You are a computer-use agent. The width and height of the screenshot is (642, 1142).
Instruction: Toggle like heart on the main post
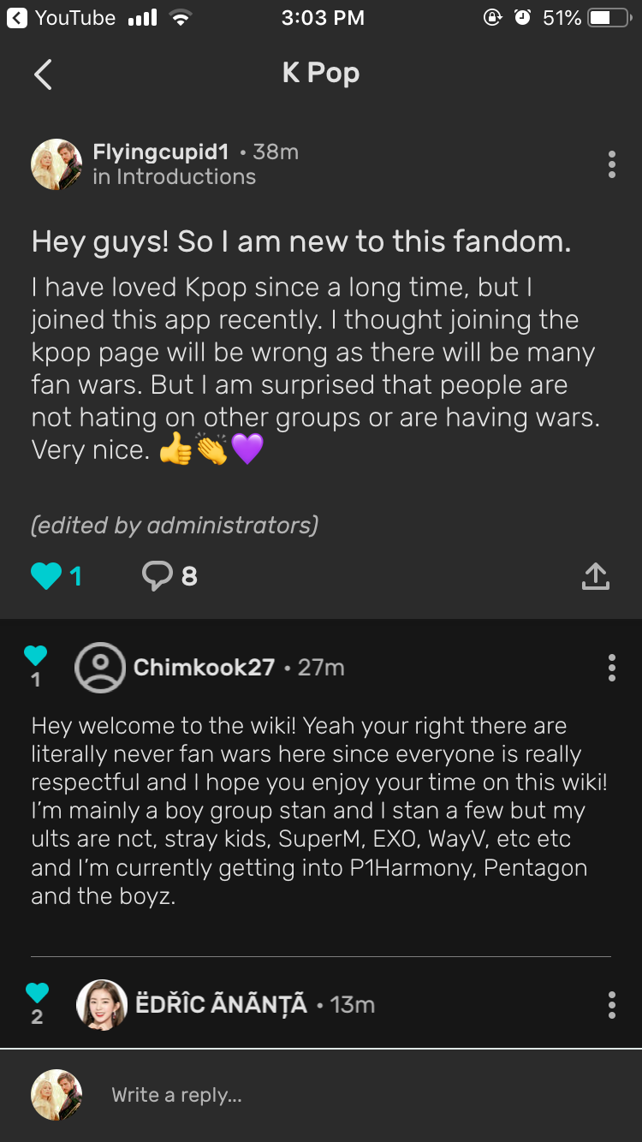[x=46, y=575]
